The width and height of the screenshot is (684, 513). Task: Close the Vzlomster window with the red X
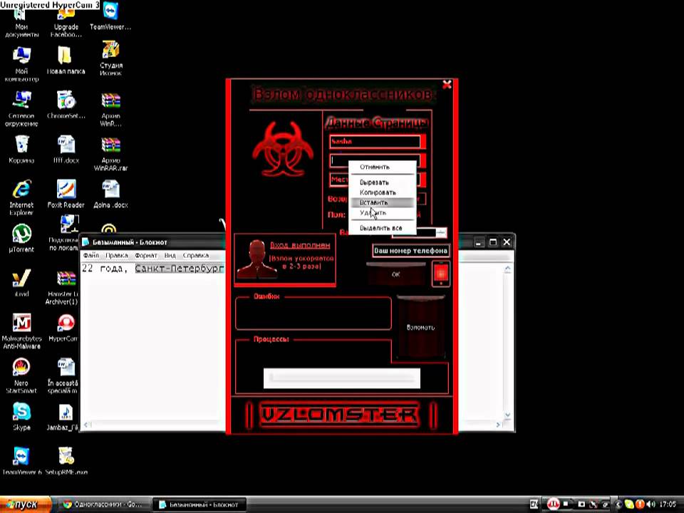click(447, 85)
